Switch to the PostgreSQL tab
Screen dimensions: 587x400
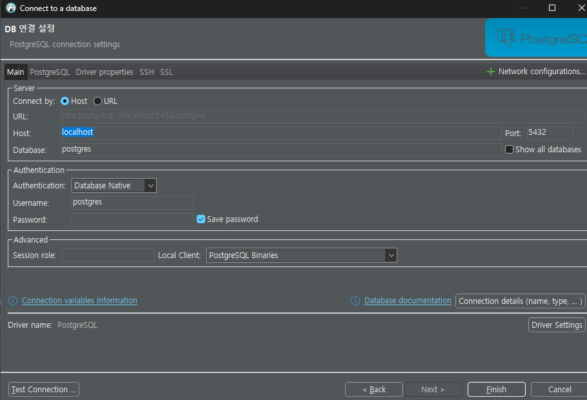[x=50, y=72]
